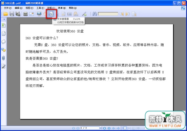Go back to previous view arrow
This screenshot has width=187, height=131.
tap(113, 128)
